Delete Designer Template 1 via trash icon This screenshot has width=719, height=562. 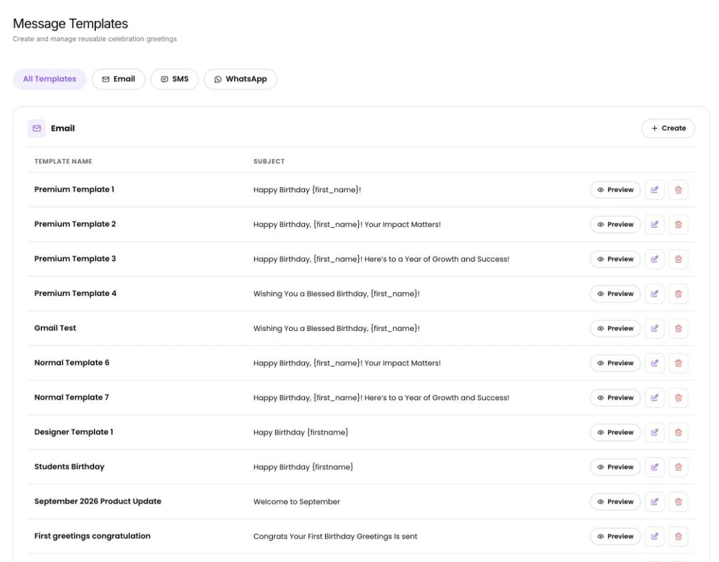click(678, 433)
